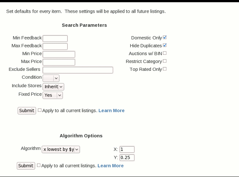Image resolution: width=239 pixels, height=177 pixels.
Task: Expand the Fixed Price dropdown
Action: [53, 95]
